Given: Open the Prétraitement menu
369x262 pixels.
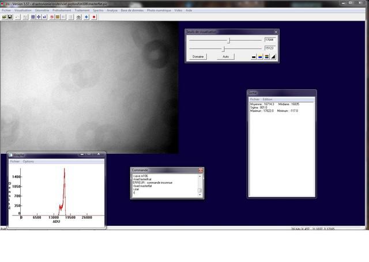Looking at the screenshot, I should pos(62,10).
